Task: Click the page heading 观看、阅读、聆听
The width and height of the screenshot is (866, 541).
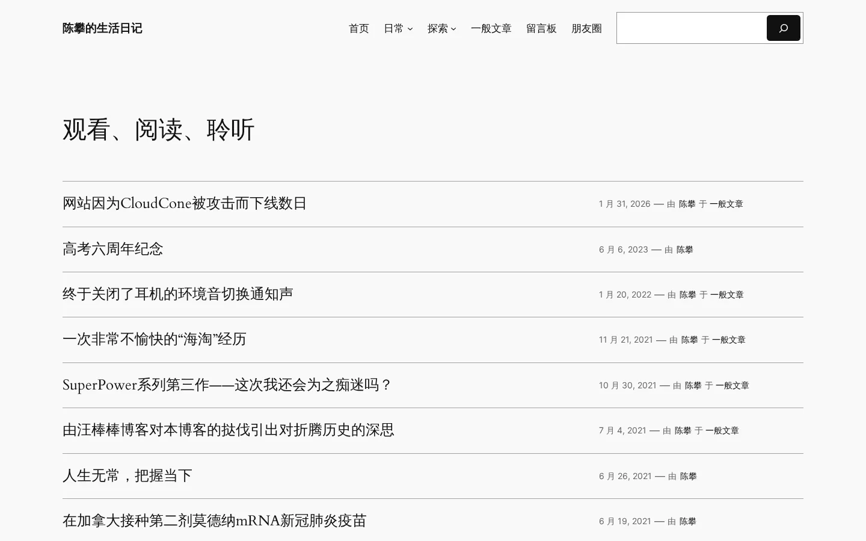Action: coord(159,130)
